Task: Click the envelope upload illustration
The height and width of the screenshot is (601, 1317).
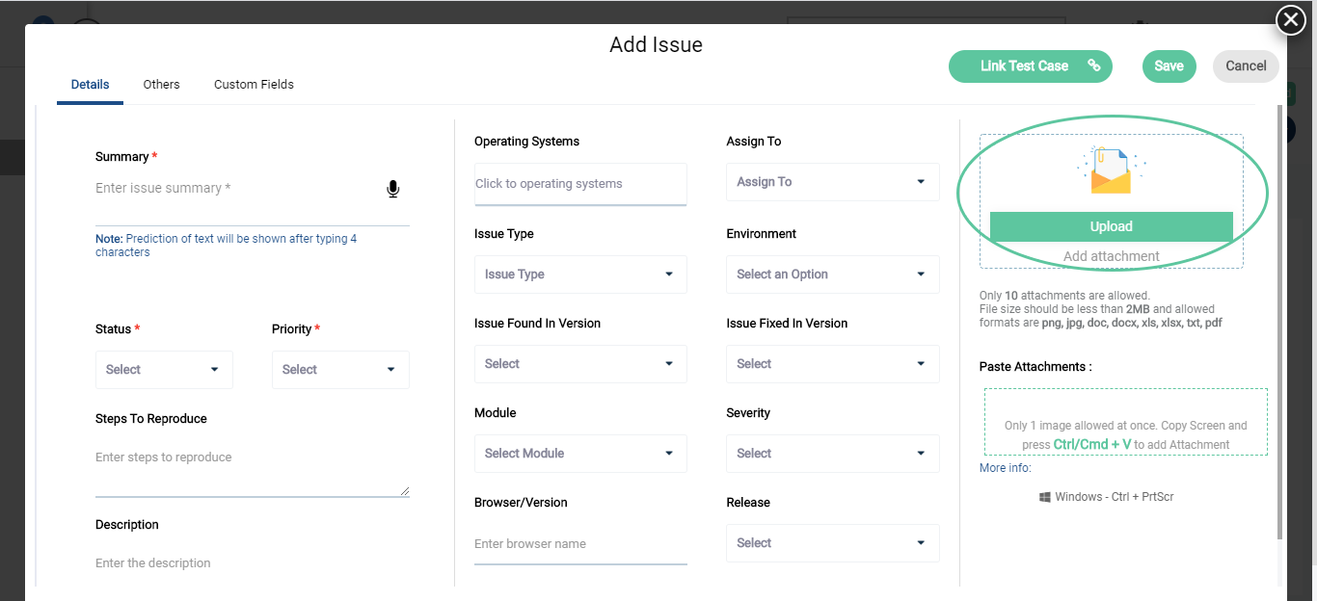Action: pyautogui.click(x=1111, y=170)
